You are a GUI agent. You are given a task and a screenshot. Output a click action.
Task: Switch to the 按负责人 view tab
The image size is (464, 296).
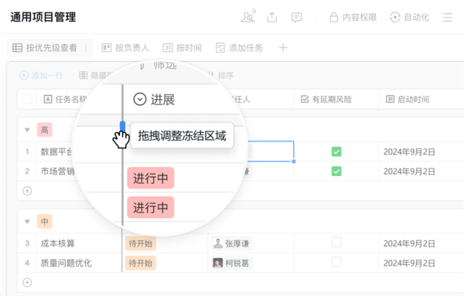click(x=125, y=48)
